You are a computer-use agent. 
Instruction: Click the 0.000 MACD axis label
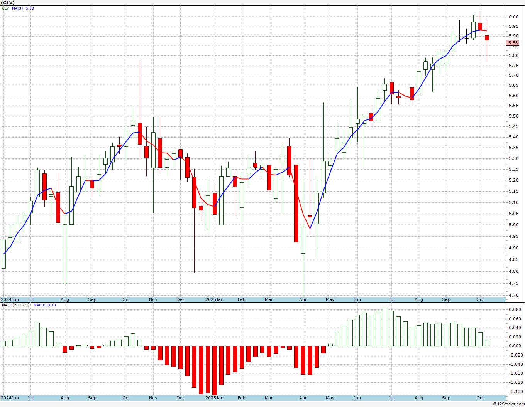pyautogui.click(x=515, y=346)
